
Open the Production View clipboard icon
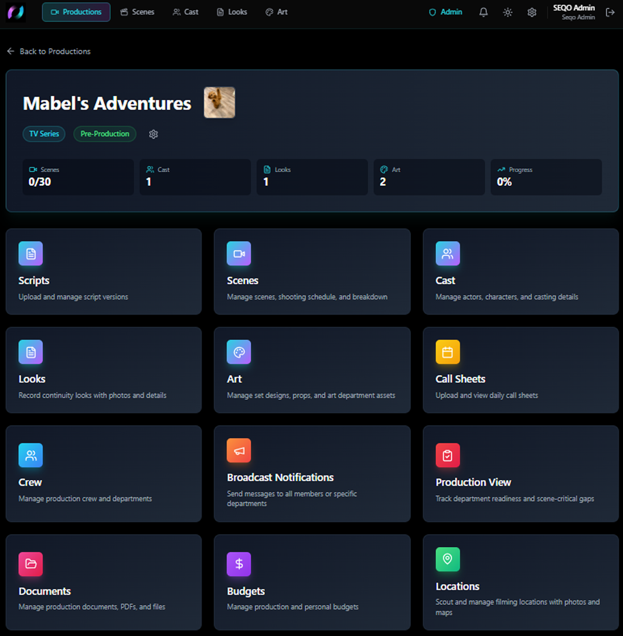pyautogui.click(x=448, y=455)
